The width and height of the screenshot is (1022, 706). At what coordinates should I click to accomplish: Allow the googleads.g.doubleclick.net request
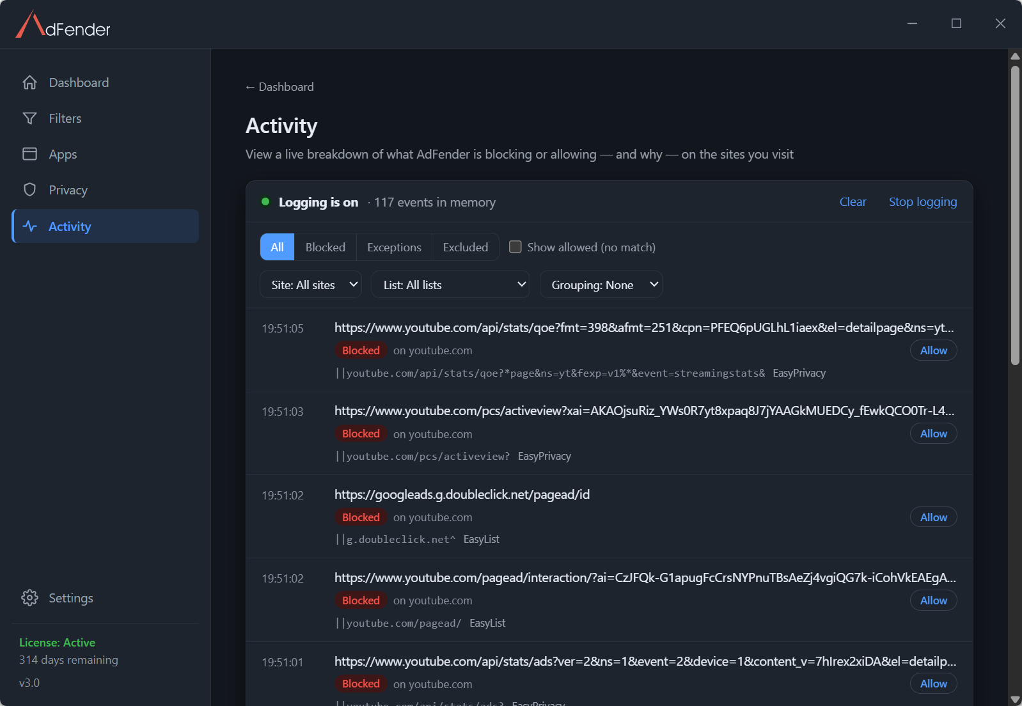pos(934,517)
